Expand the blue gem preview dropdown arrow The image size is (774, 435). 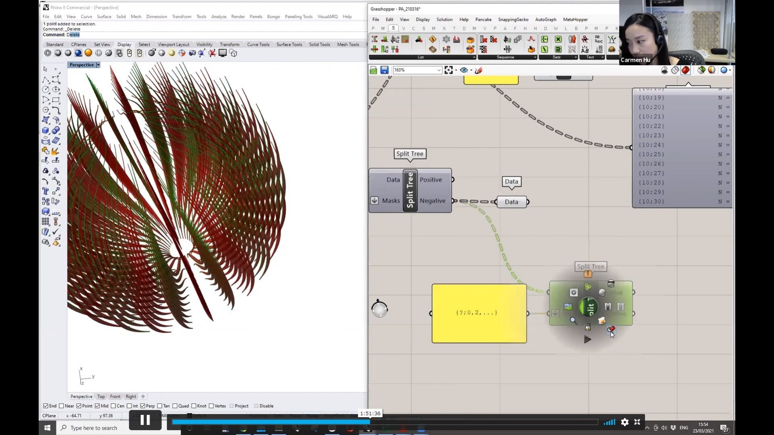730,70
